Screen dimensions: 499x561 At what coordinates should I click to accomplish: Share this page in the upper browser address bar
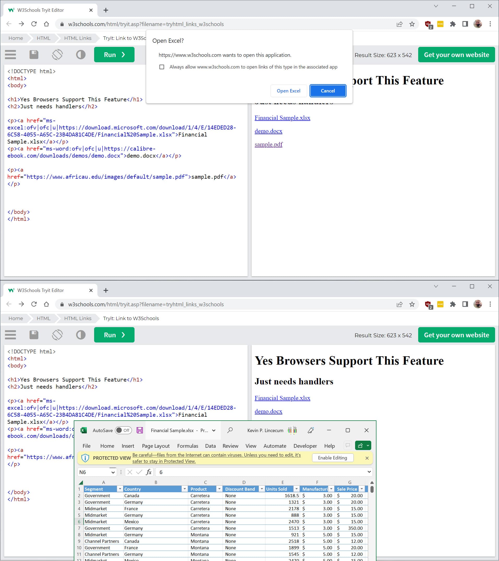pos(399,24)
